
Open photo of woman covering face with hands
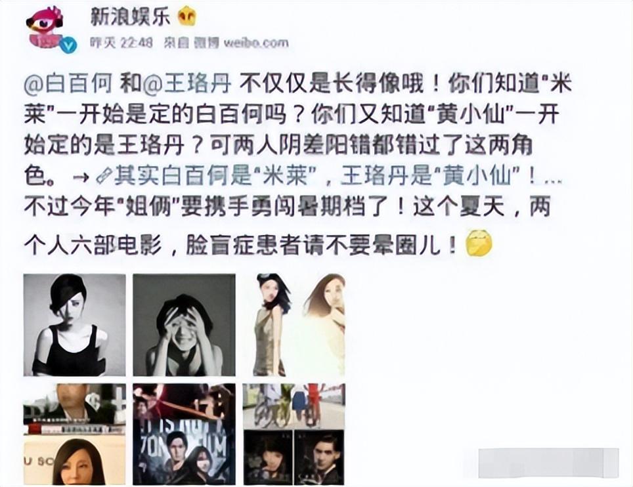click(184, 325)
